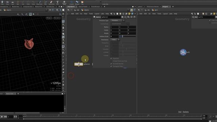The width and height of the screenshot is (217, 122).
Task: Select the File shelf tool
Action: pos(82,3)
